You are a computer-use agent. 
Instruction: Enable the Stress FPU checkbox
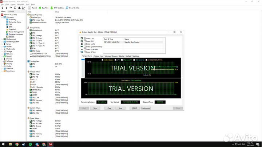pyautogui.click(x=85, y=41)
